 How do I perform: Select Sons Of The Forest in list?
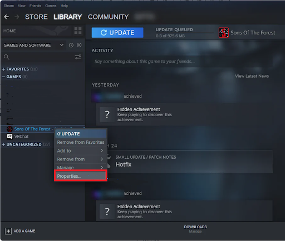(32, 129)
